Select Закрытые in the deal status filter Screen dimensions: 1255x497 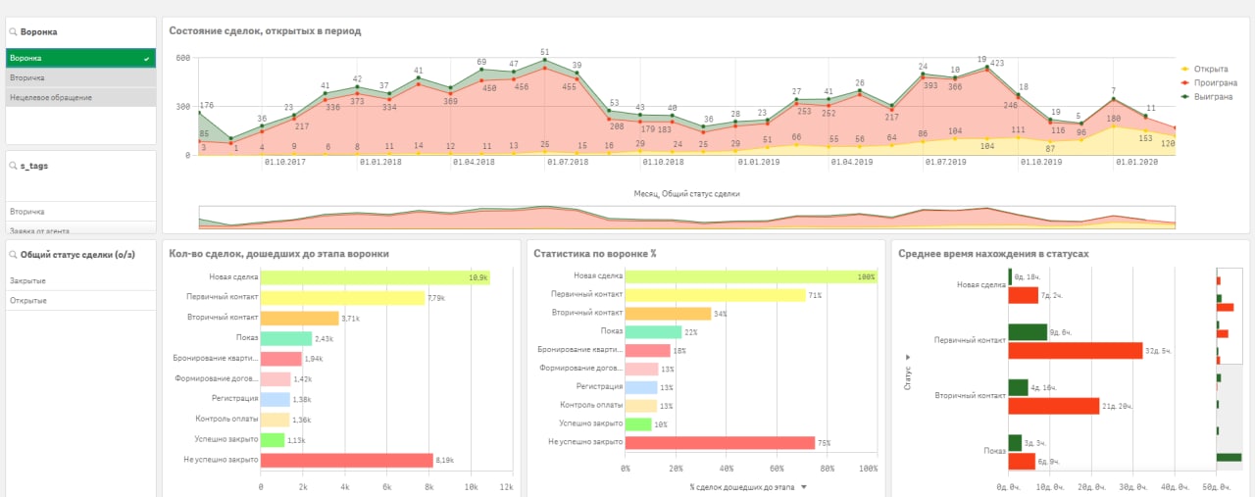[x=80, y=280]
